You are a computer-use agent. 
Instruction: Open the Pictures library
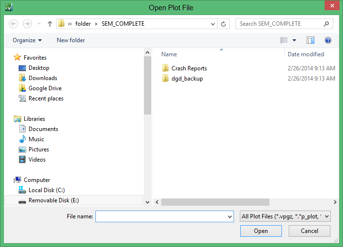point(39,149)
